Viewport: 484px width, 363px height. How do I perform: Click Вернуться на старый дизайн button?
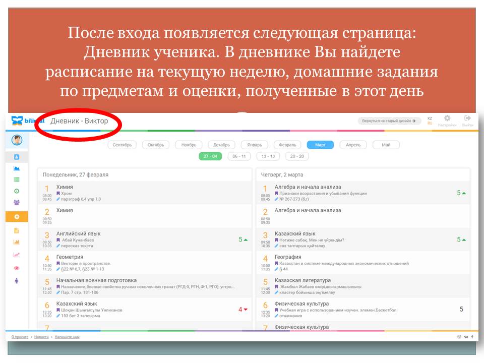(x=389, y=121)
